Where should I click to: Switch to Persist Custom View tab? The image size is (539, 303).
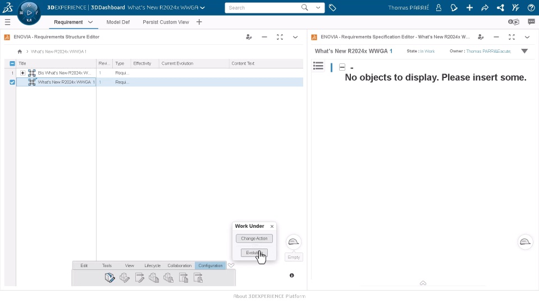pos(166,22)
